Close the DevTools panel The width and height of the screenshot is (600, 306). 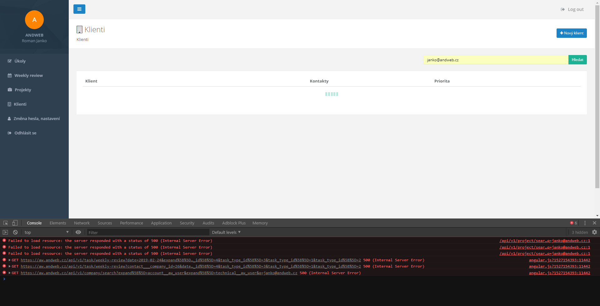[594, 223]
